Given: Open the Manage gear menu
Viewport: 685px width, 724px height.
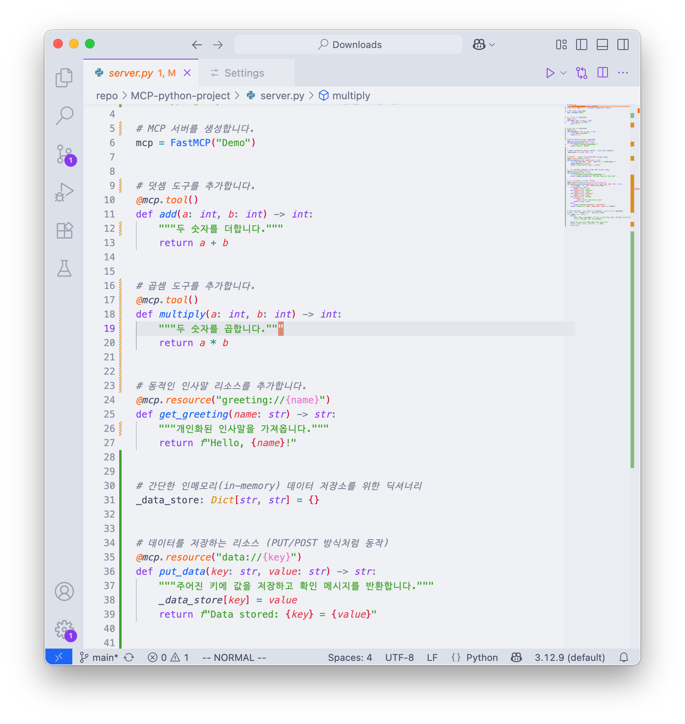Looking at the screenshot, I should coord(64,630).
